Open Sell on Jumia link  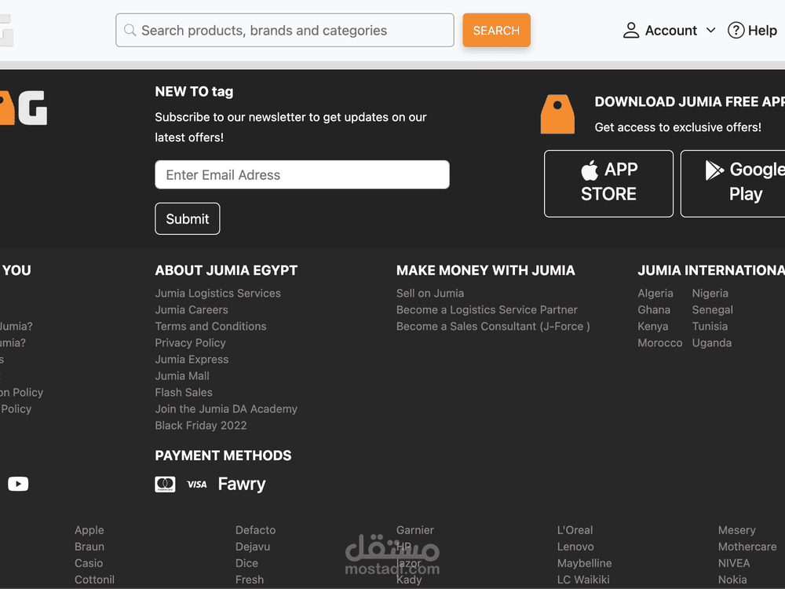tap(430, 293)
